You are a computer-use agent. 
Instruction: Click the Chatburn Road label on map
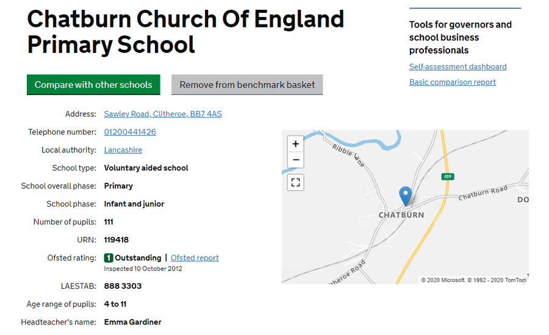pyautogui.click(x=483, y=193)
